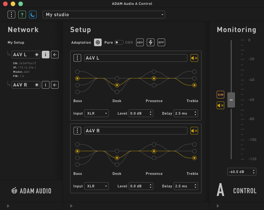Mute the A4V R speaker
The height and width of the screenshot is (210, 264).
(x=194, y=131)
